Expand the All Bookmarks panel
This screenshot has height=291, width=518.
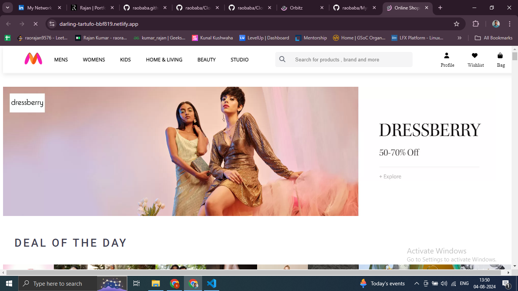[x=493, y=38]
